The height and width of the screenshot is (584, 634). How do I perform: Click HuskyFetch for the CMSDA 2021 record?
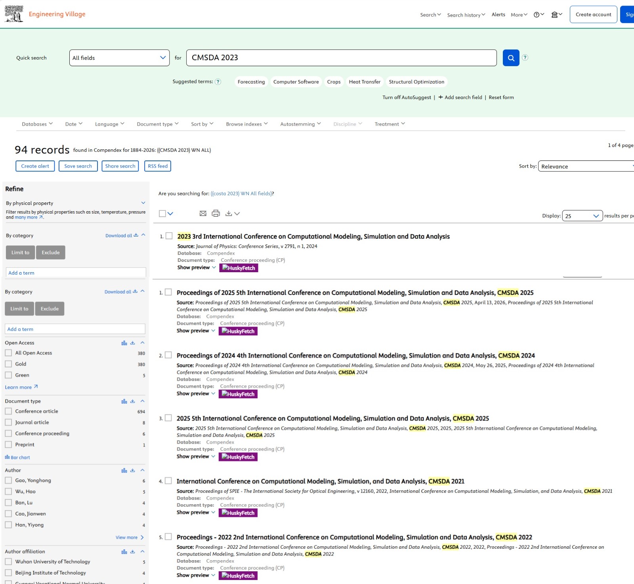click(x=238, y=513)
